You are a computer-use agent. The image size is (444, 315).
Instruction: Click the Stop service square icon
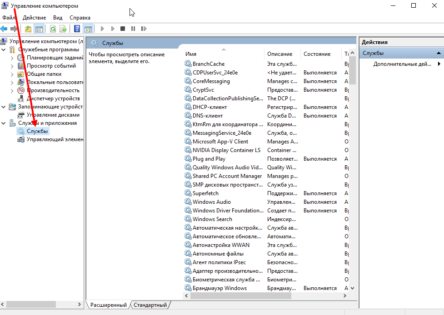[123, 29]
